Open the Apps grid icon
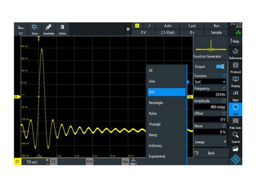The height and width of the screenshot is (187, 256). click(x=235, y=96)
